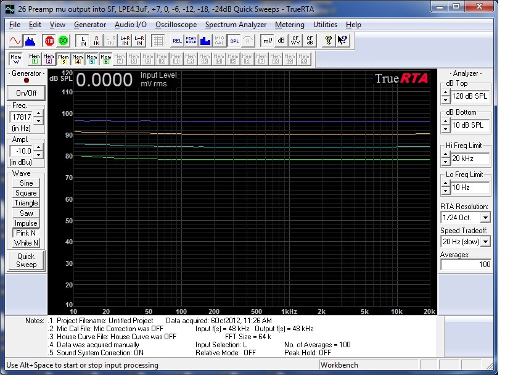Select Impulse waveform
Viewport: 505px width, 375px height.
[x=26, y=223]
